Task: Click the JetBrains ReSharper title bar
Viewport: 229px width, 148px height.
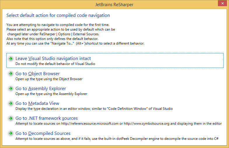Action: pyautogui.click(x=114, y=5)
